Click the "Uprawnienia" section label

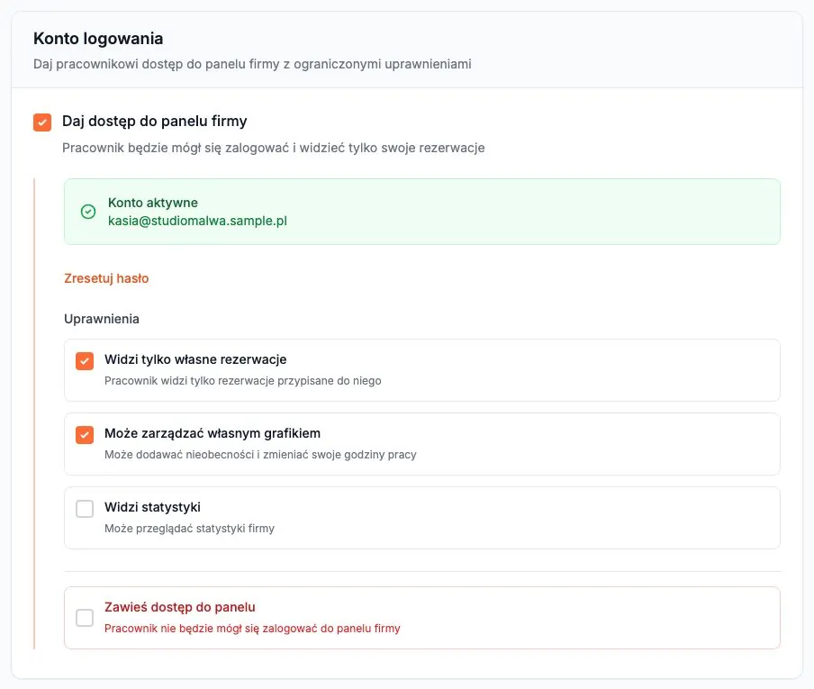[102, 319]
